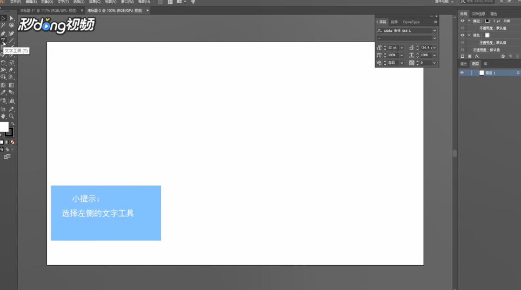Open the font style dropdown arrow
521x290 pixels.
point(435,38)
